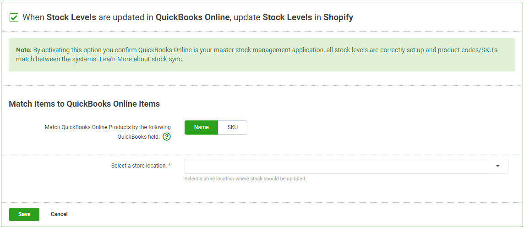
Task: Click 'Match Items to QuickBooks Online Items' heading
Action: click(x=84, y=104)
